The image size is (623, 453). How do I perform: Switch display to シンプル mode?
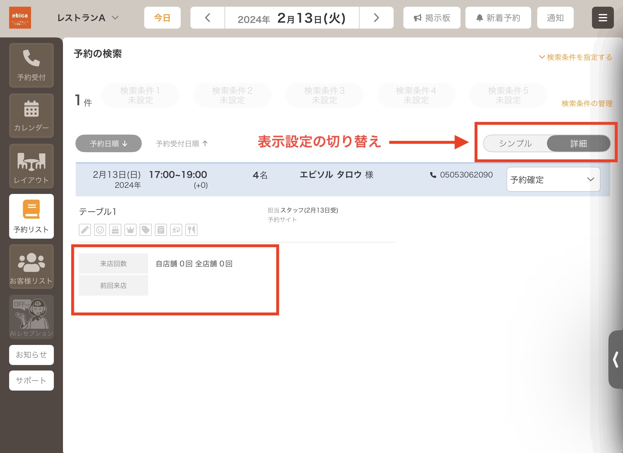tap(515, 143)
